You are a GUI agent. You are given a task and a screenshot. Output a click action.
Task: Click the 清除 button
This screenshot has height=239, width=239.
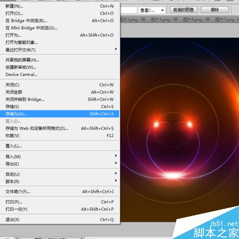coord(215,10)
